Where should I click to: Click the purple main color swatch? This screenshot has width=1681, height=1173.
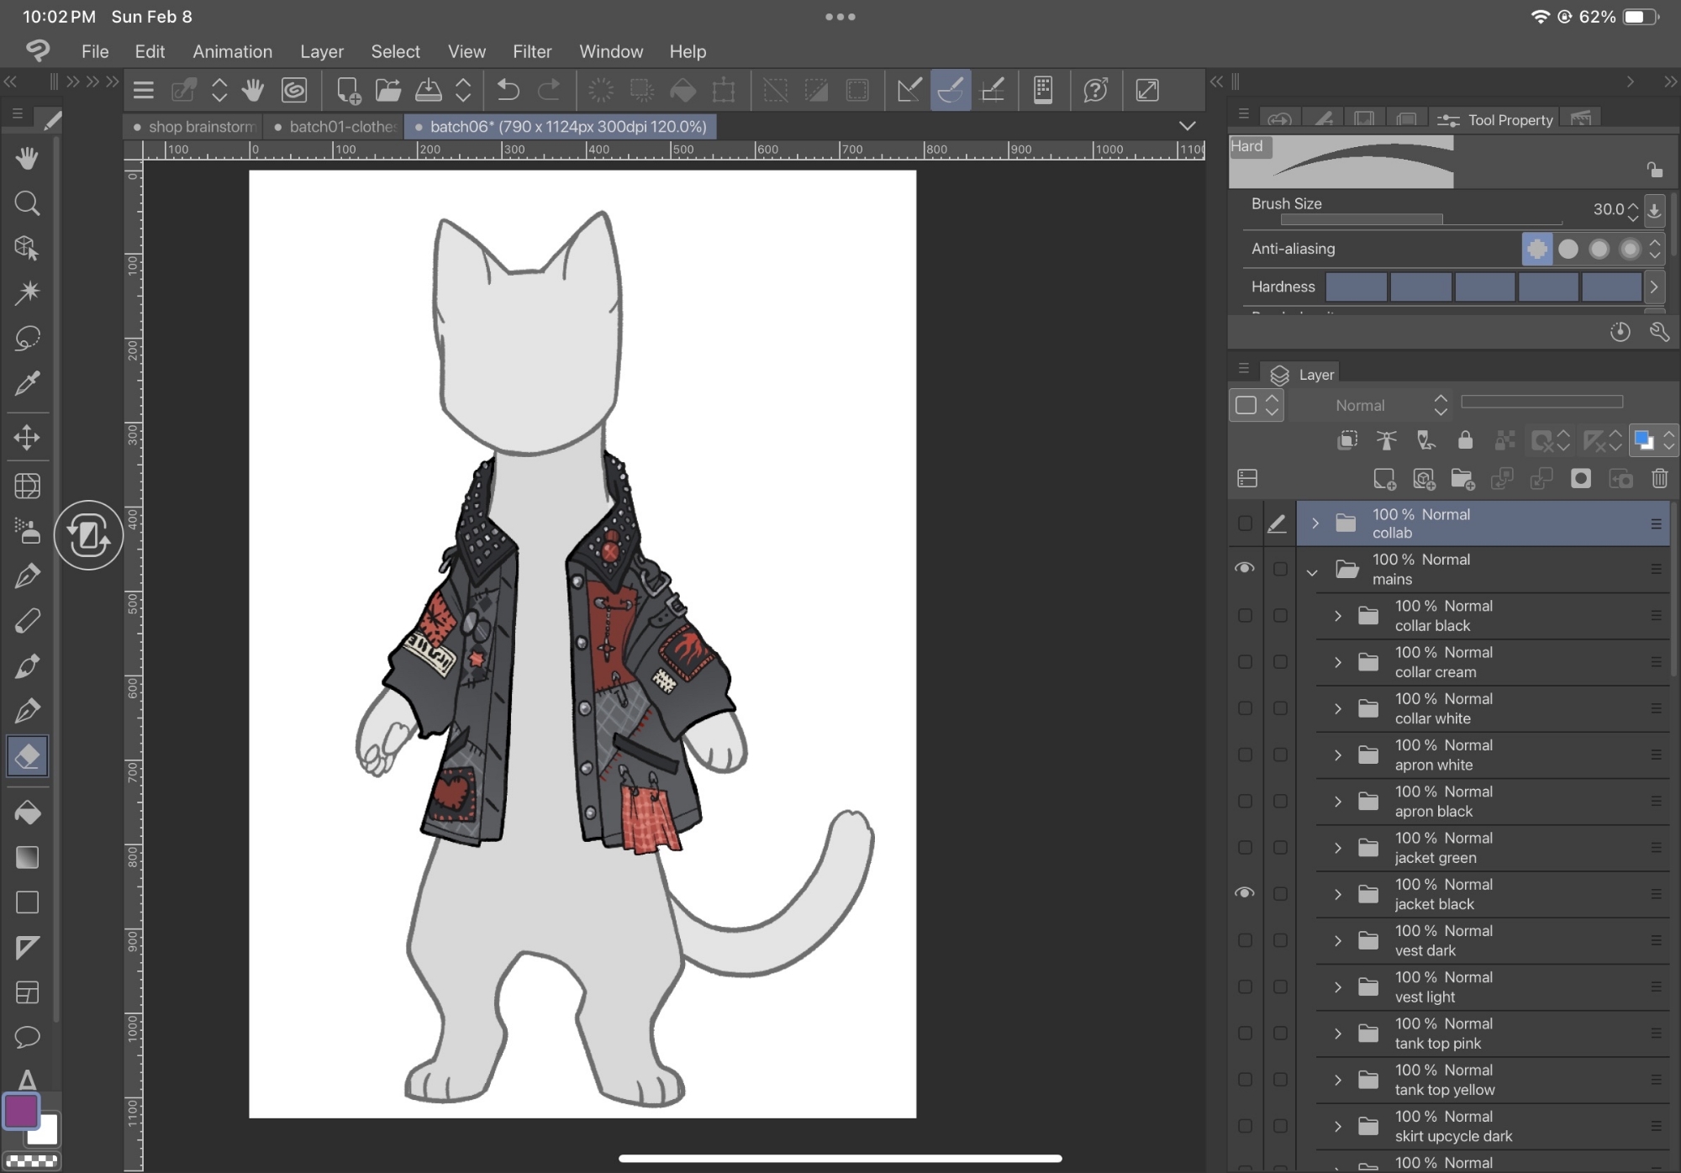21,1111
